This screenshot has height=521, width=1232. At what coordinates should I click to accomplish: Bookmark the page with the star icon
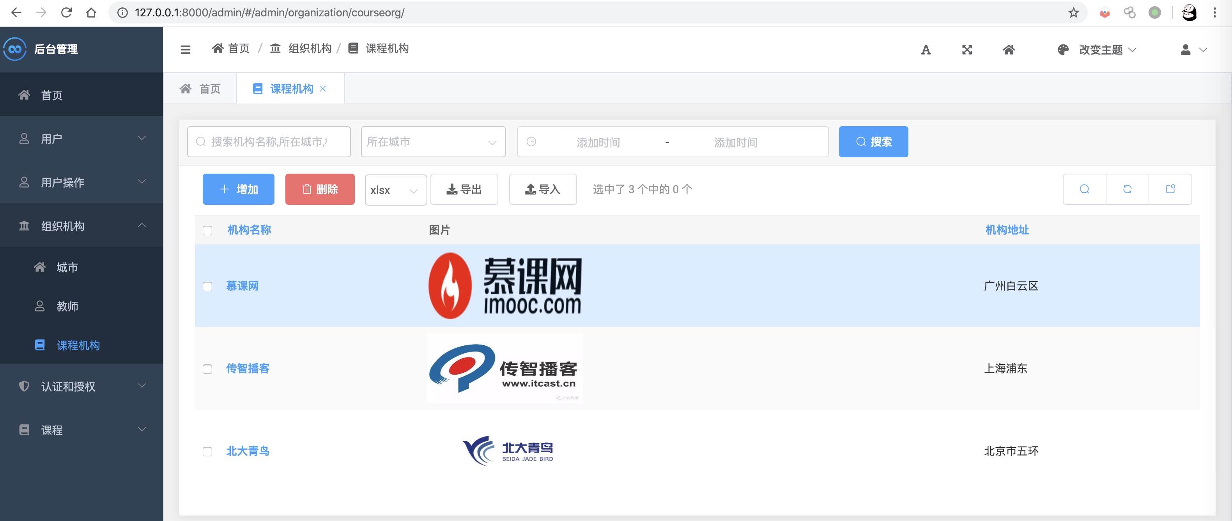[x=1074, y=12]
